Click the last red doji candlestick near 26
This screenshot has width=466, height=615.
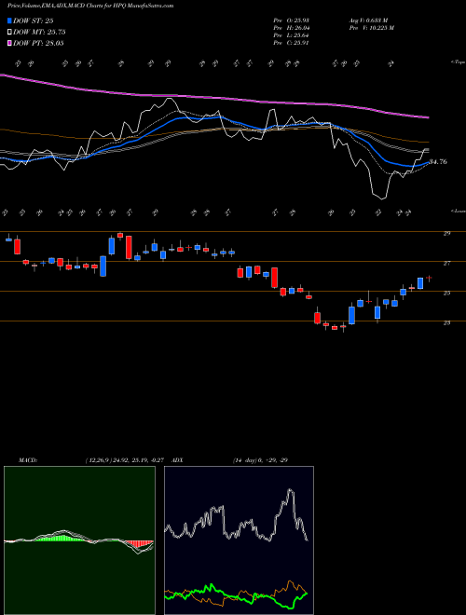click(429, 278)
